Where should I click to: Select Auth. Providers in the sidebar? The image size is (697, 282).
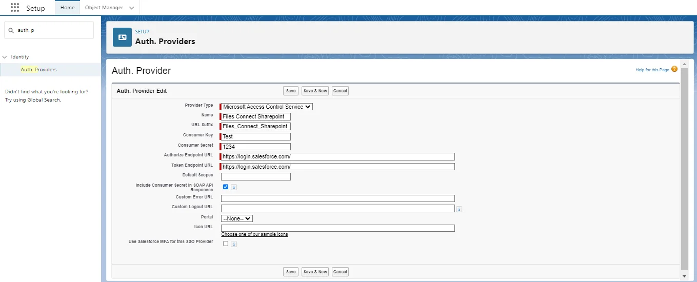click(38, 69)
